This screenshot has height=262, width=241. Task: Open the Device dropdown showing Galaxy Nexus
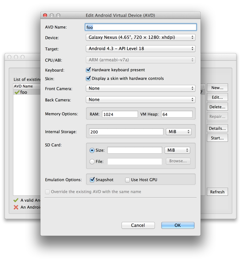pos(141,37)
